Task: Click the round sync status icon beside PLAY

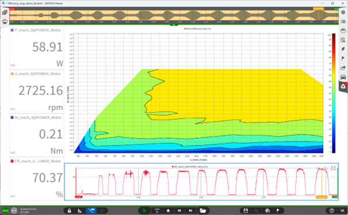Action: (x=14, y=210)
